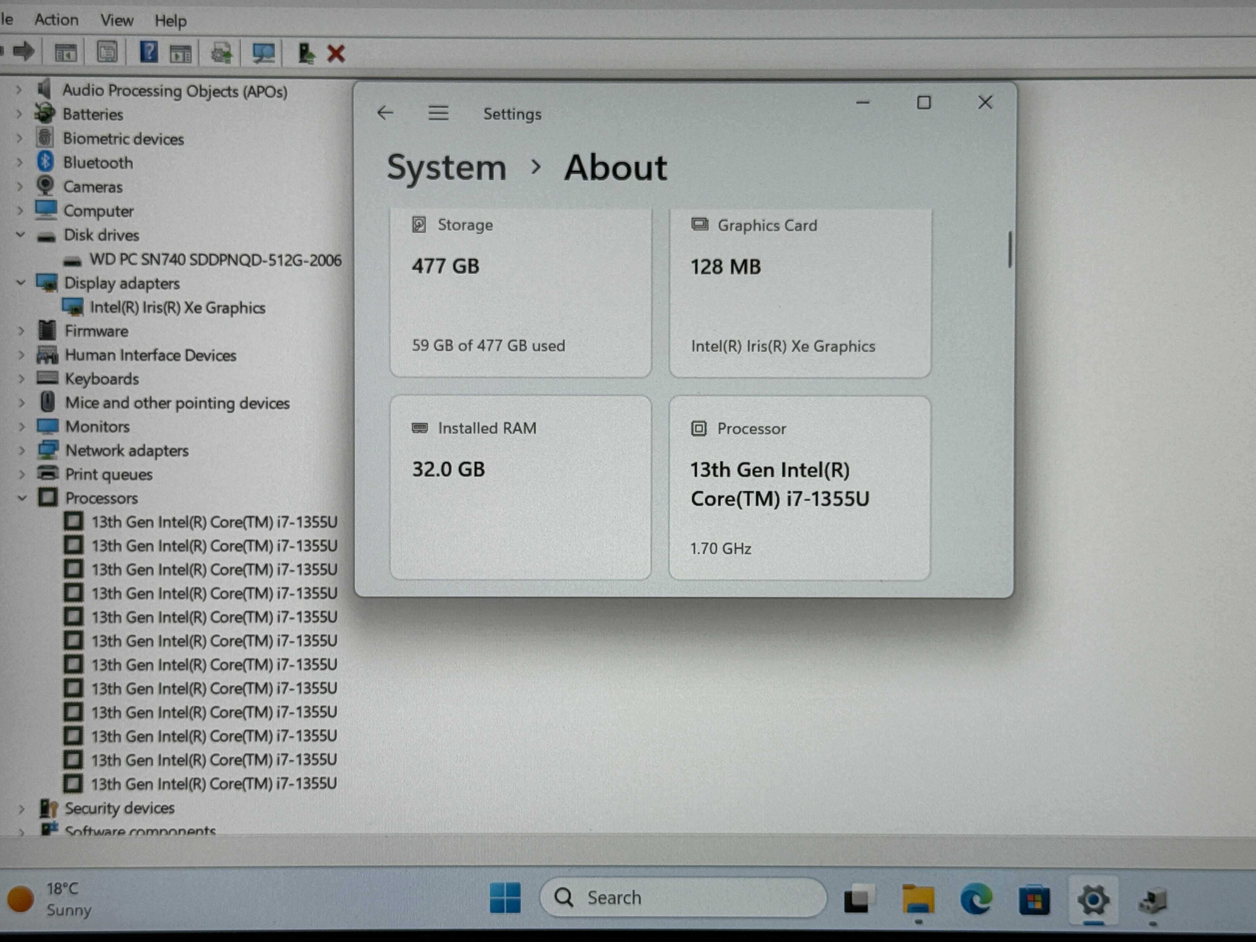
Task: Collapse the Display adapters node
Action: (21, 282)
